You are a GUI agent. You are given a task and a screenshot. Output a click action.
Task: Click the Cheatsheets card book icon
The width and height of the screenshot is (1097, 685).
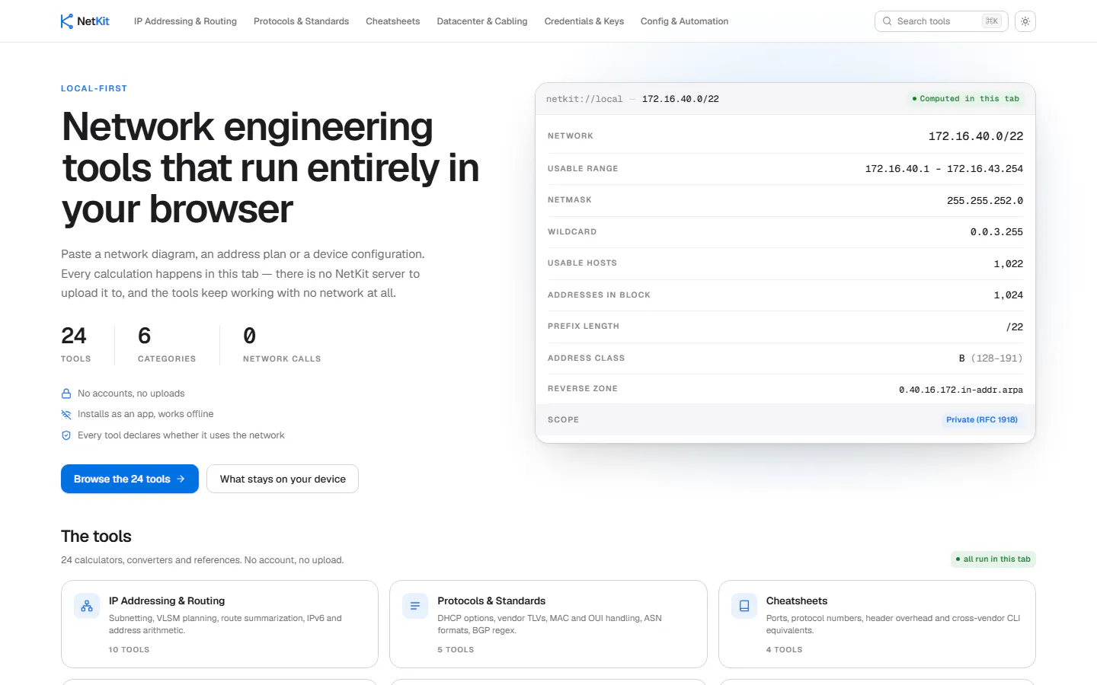coord(744,606)
